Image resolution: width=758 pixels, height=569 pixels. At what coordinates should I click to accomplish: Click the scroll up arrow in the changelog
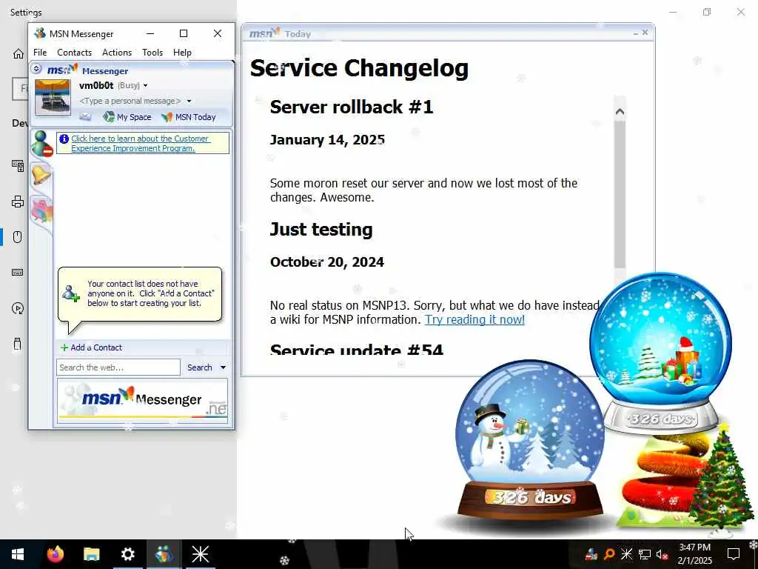click(x=620, y=112)
